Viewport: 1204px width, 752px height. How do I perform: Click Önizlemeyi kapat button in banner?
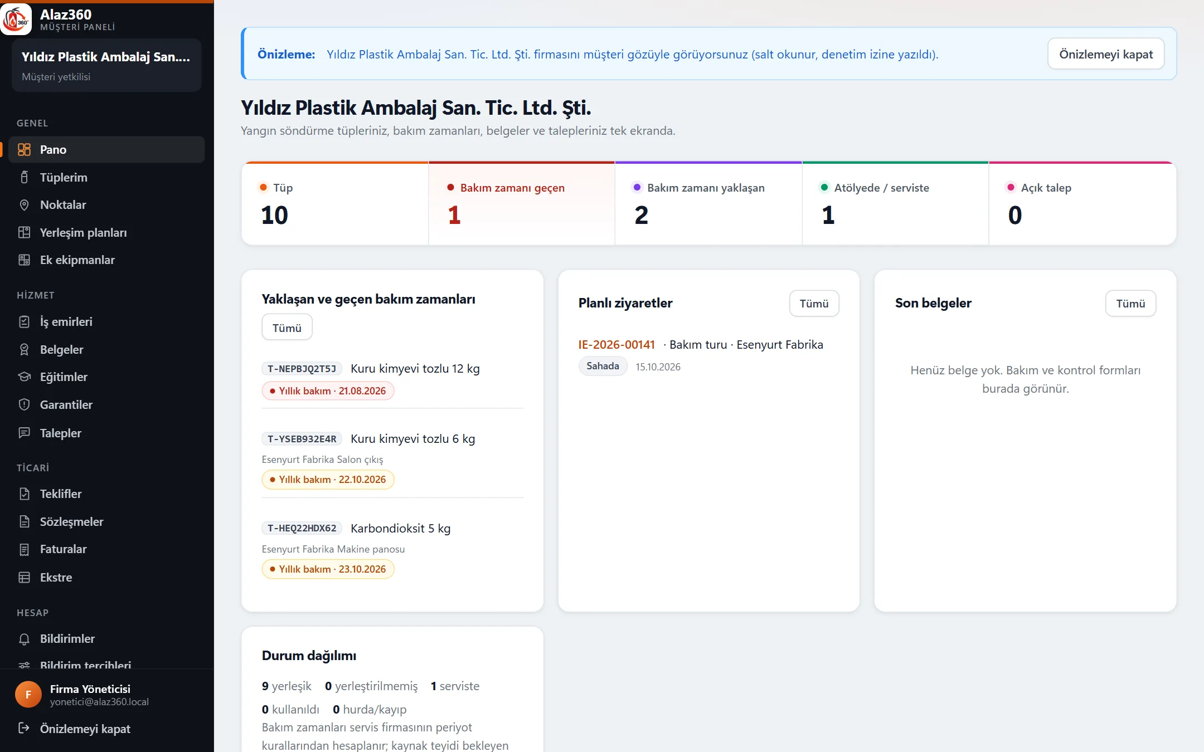[x=1106, y=54]
